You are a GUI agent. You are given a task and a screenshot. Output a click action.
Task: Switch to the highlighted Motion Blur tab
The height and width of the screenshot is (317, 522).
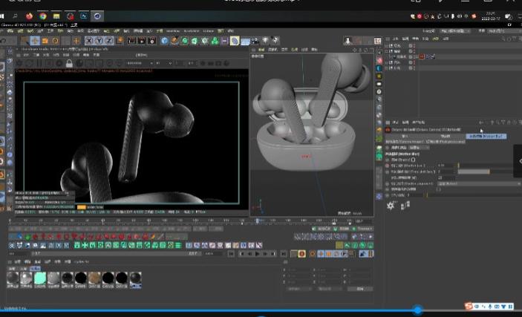(486, 137)
